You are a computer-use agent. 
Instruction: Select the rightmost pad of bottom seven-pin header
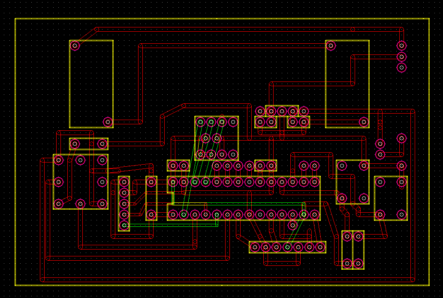320,247
